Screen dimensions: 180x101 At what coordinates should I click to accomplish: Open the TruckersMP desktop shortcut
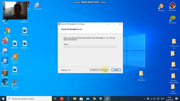tap(37, 6)
